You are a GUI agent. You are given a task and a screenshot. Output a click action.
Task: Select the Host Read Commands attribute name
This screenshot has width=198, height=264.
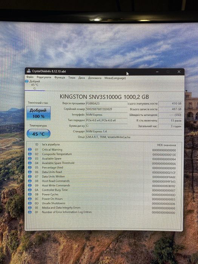[x=55, y=181]
